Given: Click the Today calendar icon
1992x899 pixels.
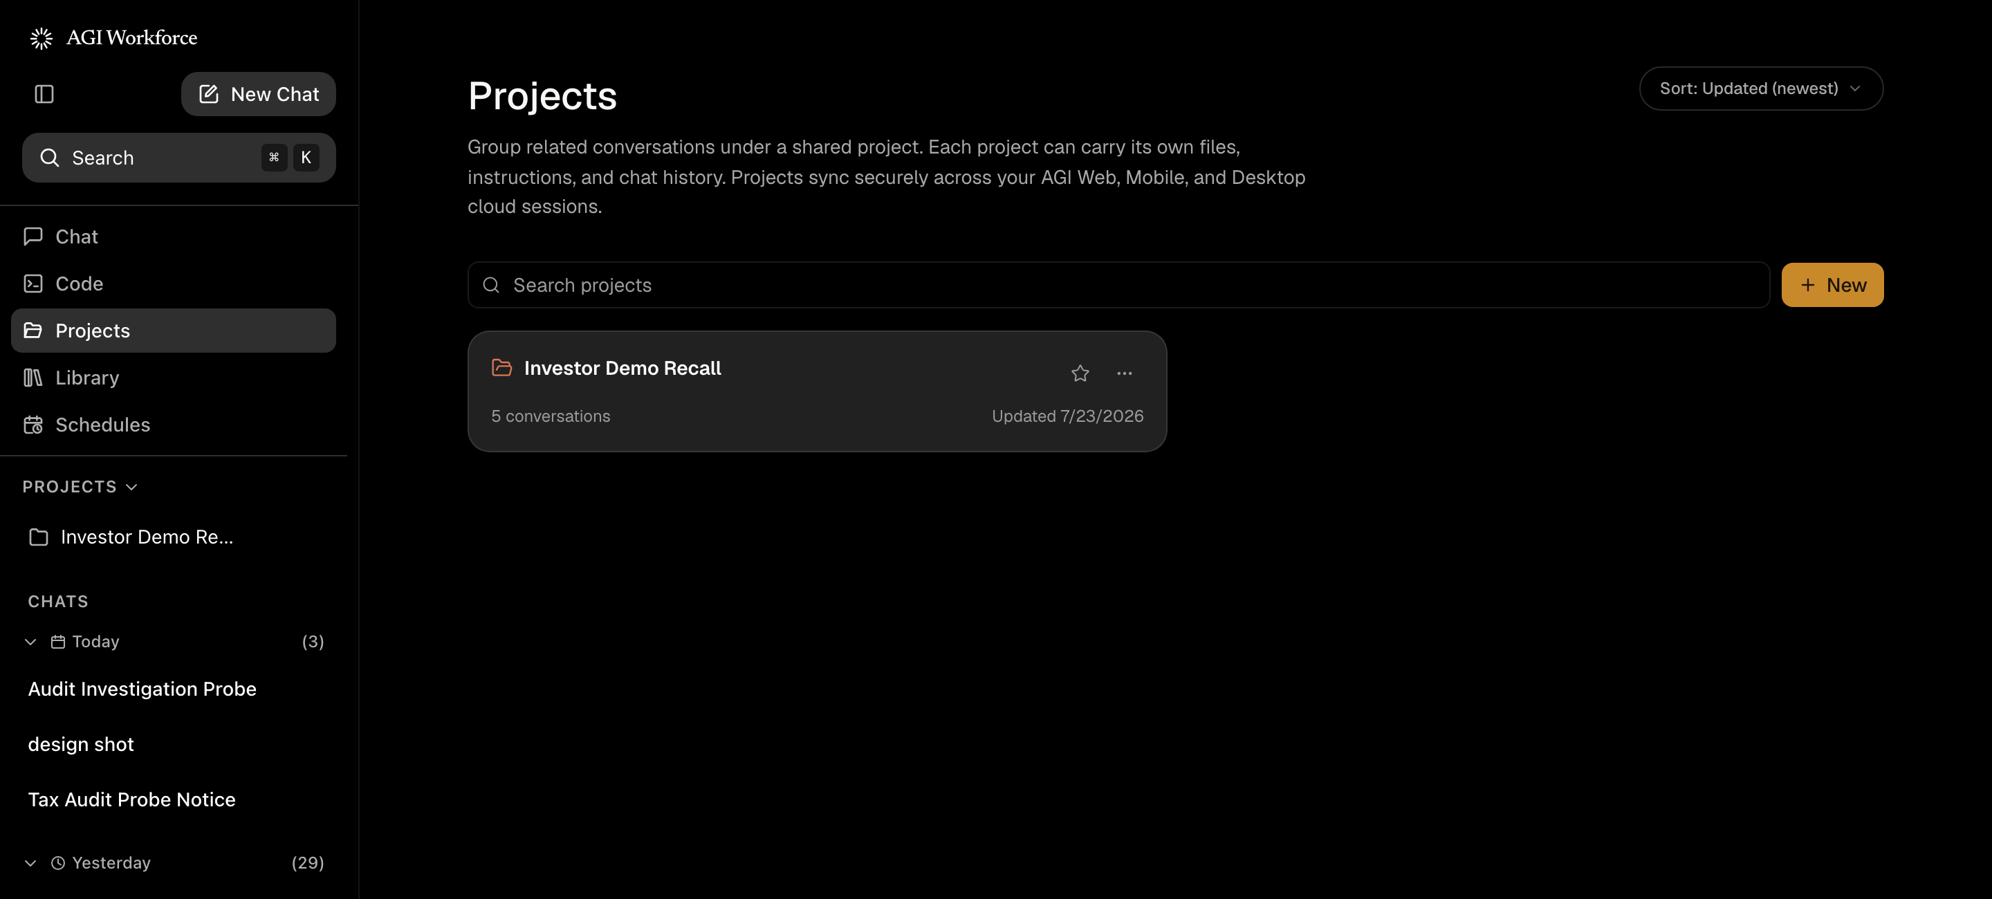Looking at the screenshot, I should tap(58, 642).
